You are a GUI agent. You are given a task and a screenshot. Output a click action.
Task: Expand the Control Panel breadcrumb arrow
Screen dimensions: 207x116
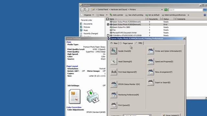(x=109, y=10)
